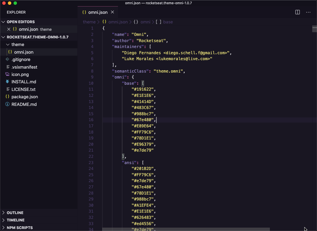Collapse the theme folder
317x231 pixels.
click(8, 44)
